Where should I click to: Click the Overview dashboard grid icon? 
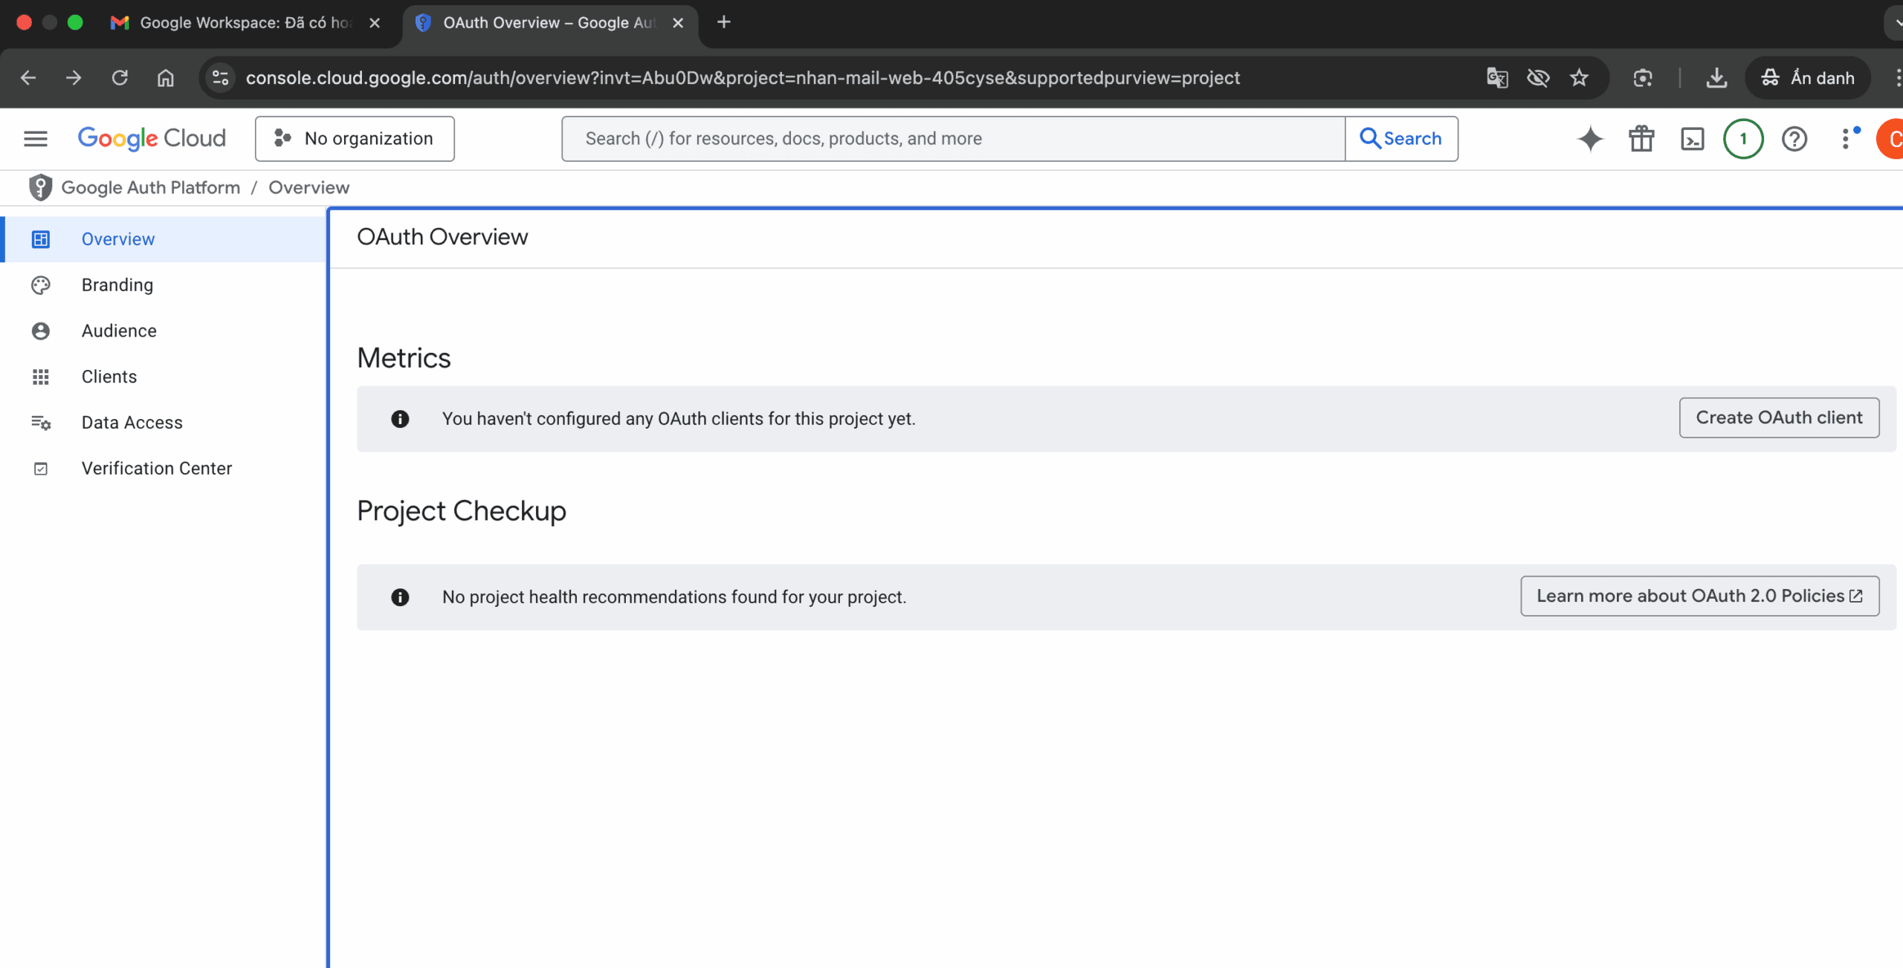coord(41,239)
